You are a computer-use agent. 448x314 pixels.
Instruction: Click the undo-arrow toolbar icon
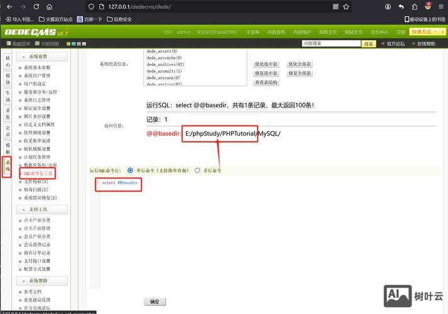pyautogui.click(x=401, y=6)
